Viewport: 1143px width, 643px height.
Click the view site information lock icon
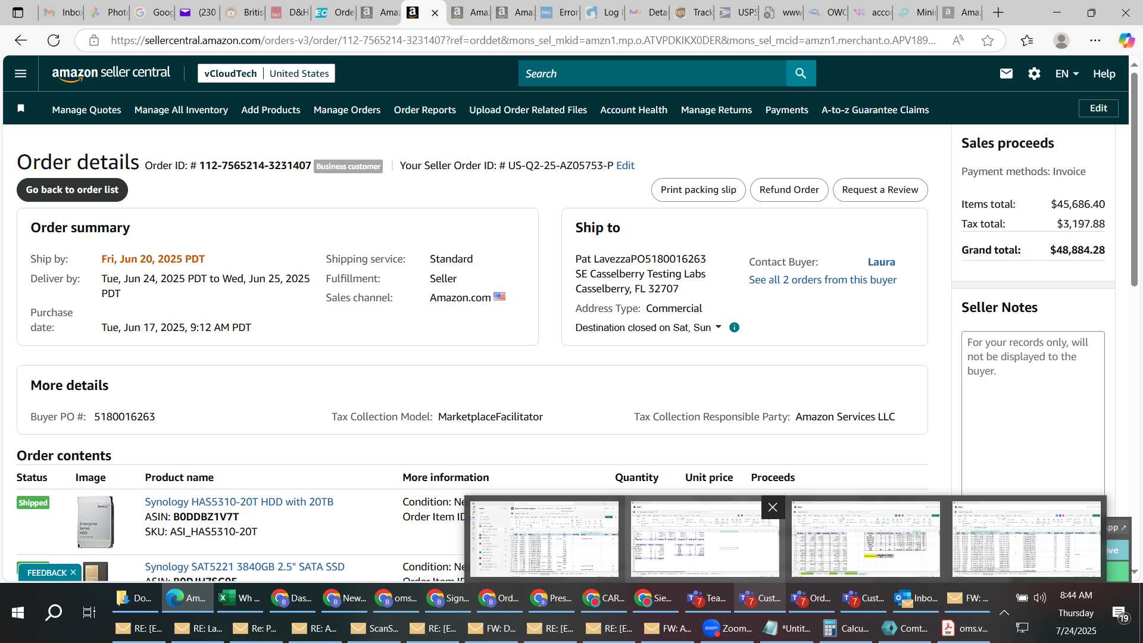(93, 40)
